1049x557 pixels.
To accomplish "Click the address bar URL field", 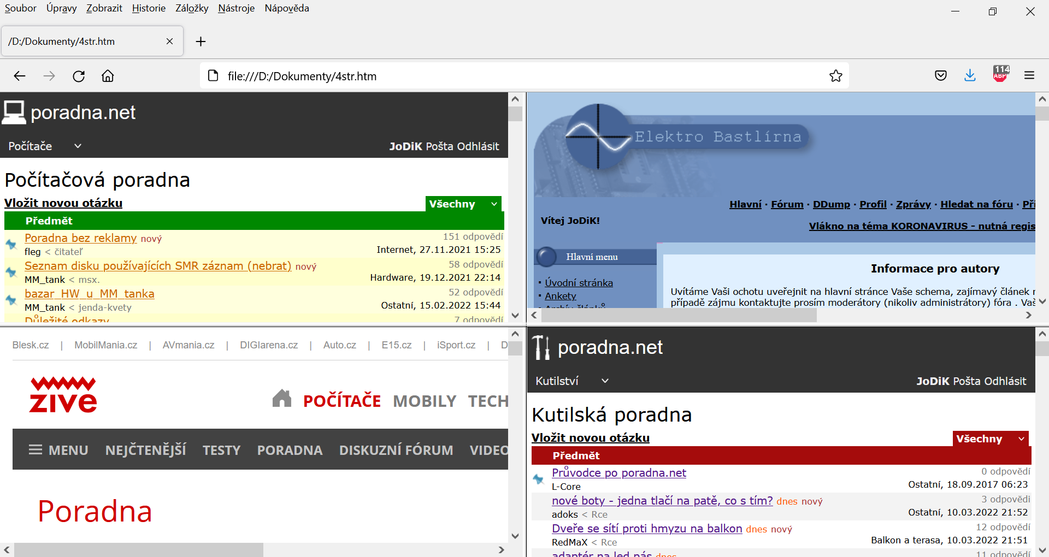I will [524, 76].
